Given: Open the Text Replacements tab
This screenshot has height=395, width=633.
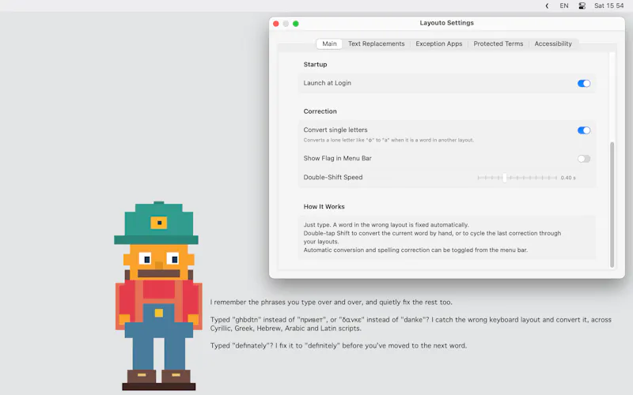Looking at the screenshot, I should (377, 43).
